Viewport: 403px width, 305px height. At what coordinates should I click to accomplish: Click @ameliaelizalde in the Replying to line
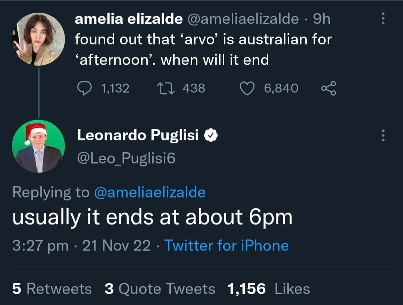150,192
